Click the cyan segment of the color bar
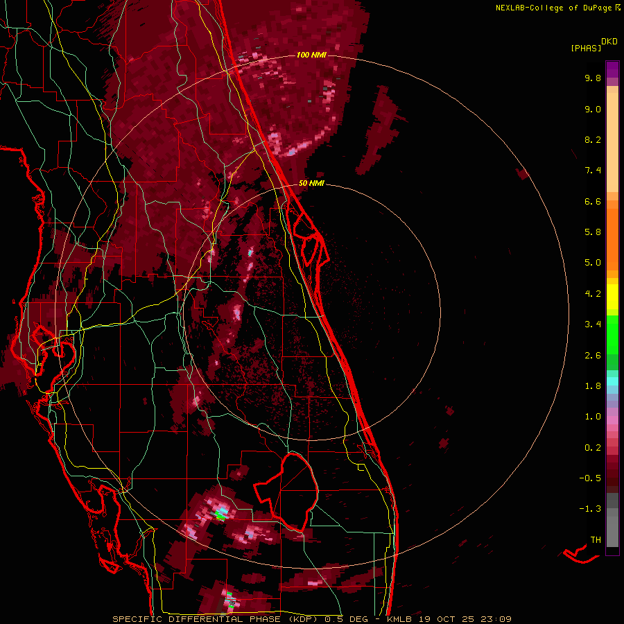Screen dimensions: 624x624 pyautogui.click(x=612, y=381)
